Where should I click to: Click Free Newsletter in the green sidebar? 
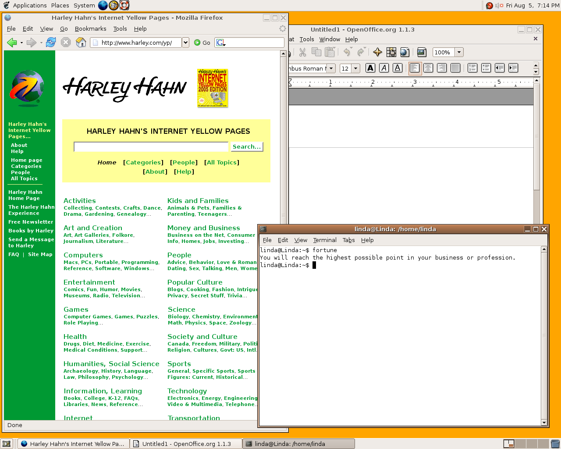31,222
